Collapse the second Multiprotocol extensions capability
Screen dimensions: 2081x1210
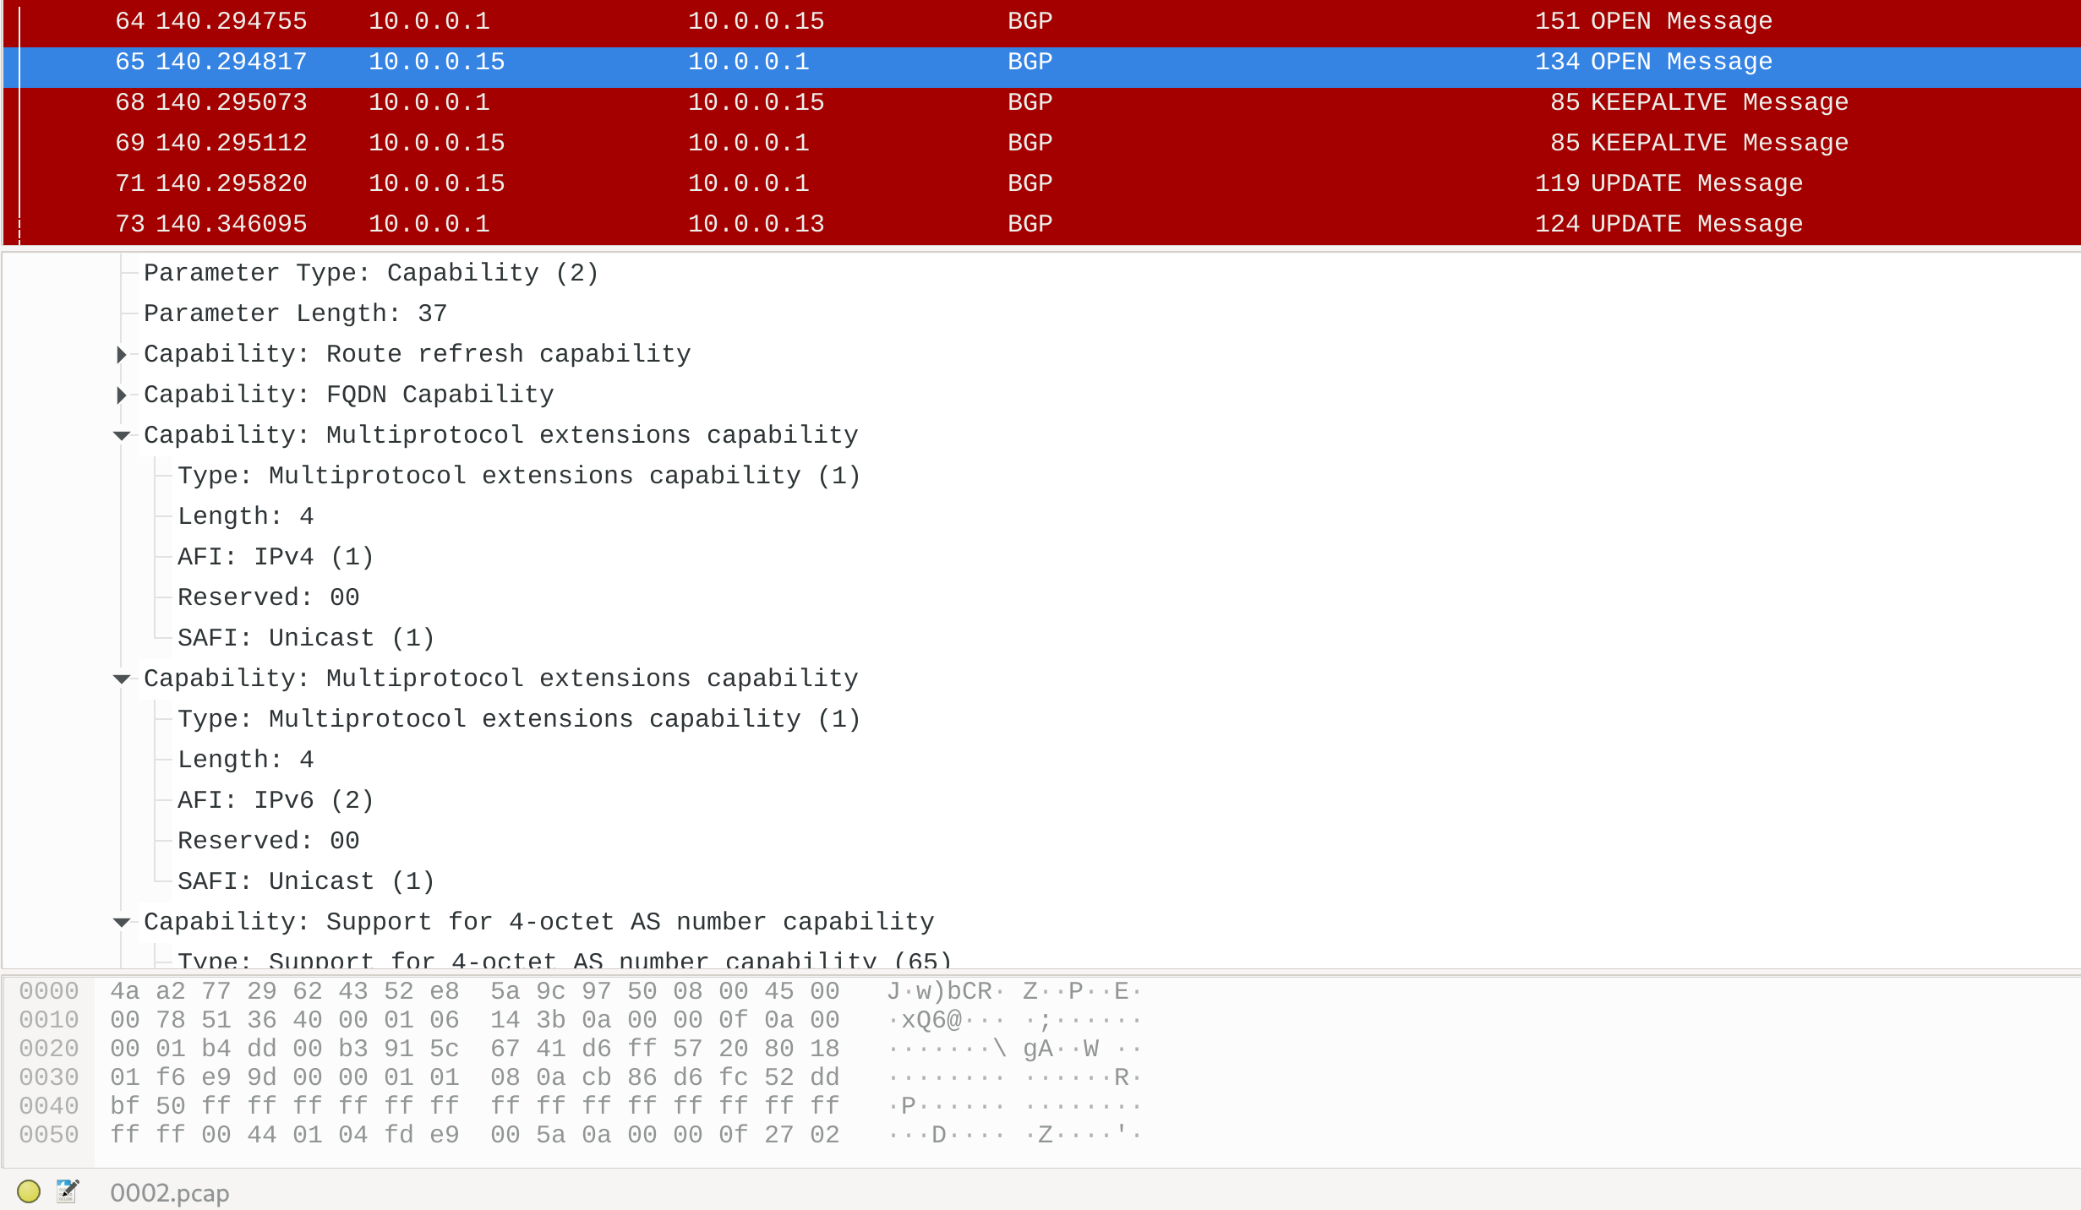pos(122,679)
